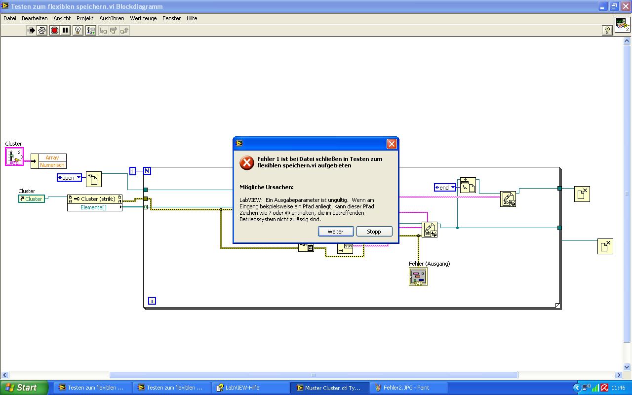
Task: Click the system tray clock showing 11:46
Action: click(618, 388)
